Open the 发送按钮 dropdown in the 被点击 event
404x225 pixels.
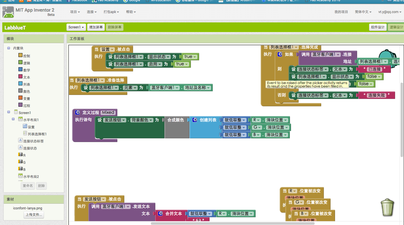(95, 199)
